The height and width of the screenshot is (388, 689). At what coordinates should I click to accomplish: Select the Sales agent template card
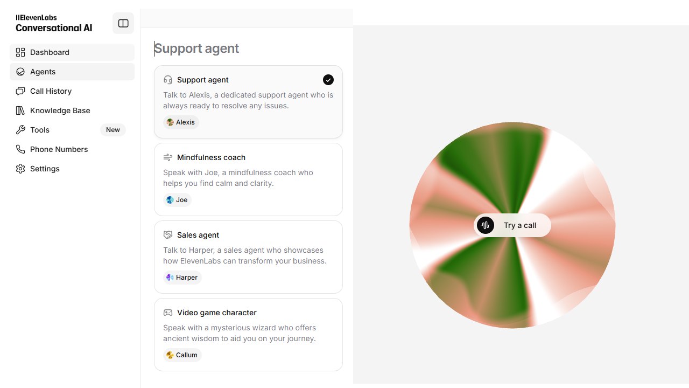pyautogui.click(x=248, y=257)
